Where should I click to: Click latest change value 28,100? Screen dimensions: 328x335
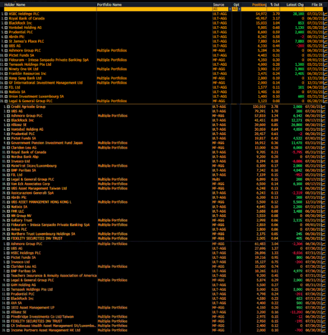point(298,14)
